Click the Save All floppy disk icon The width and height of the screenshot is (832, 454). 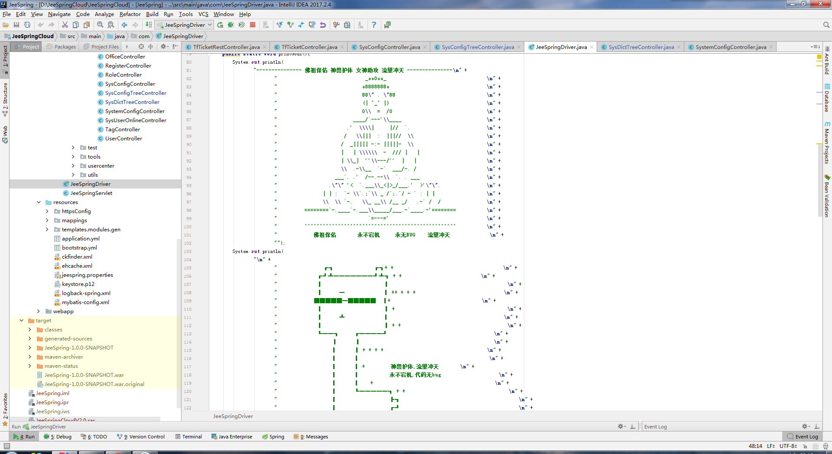coord(16,25)
